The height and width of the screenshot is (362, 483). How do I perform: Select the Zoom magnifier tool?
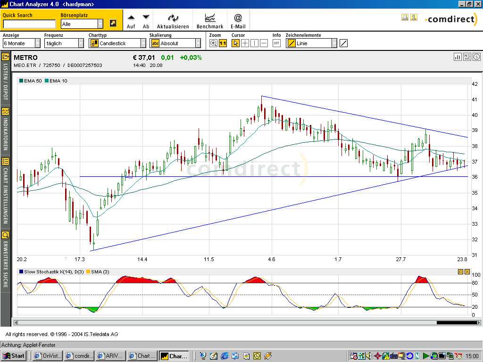point(213,43)
